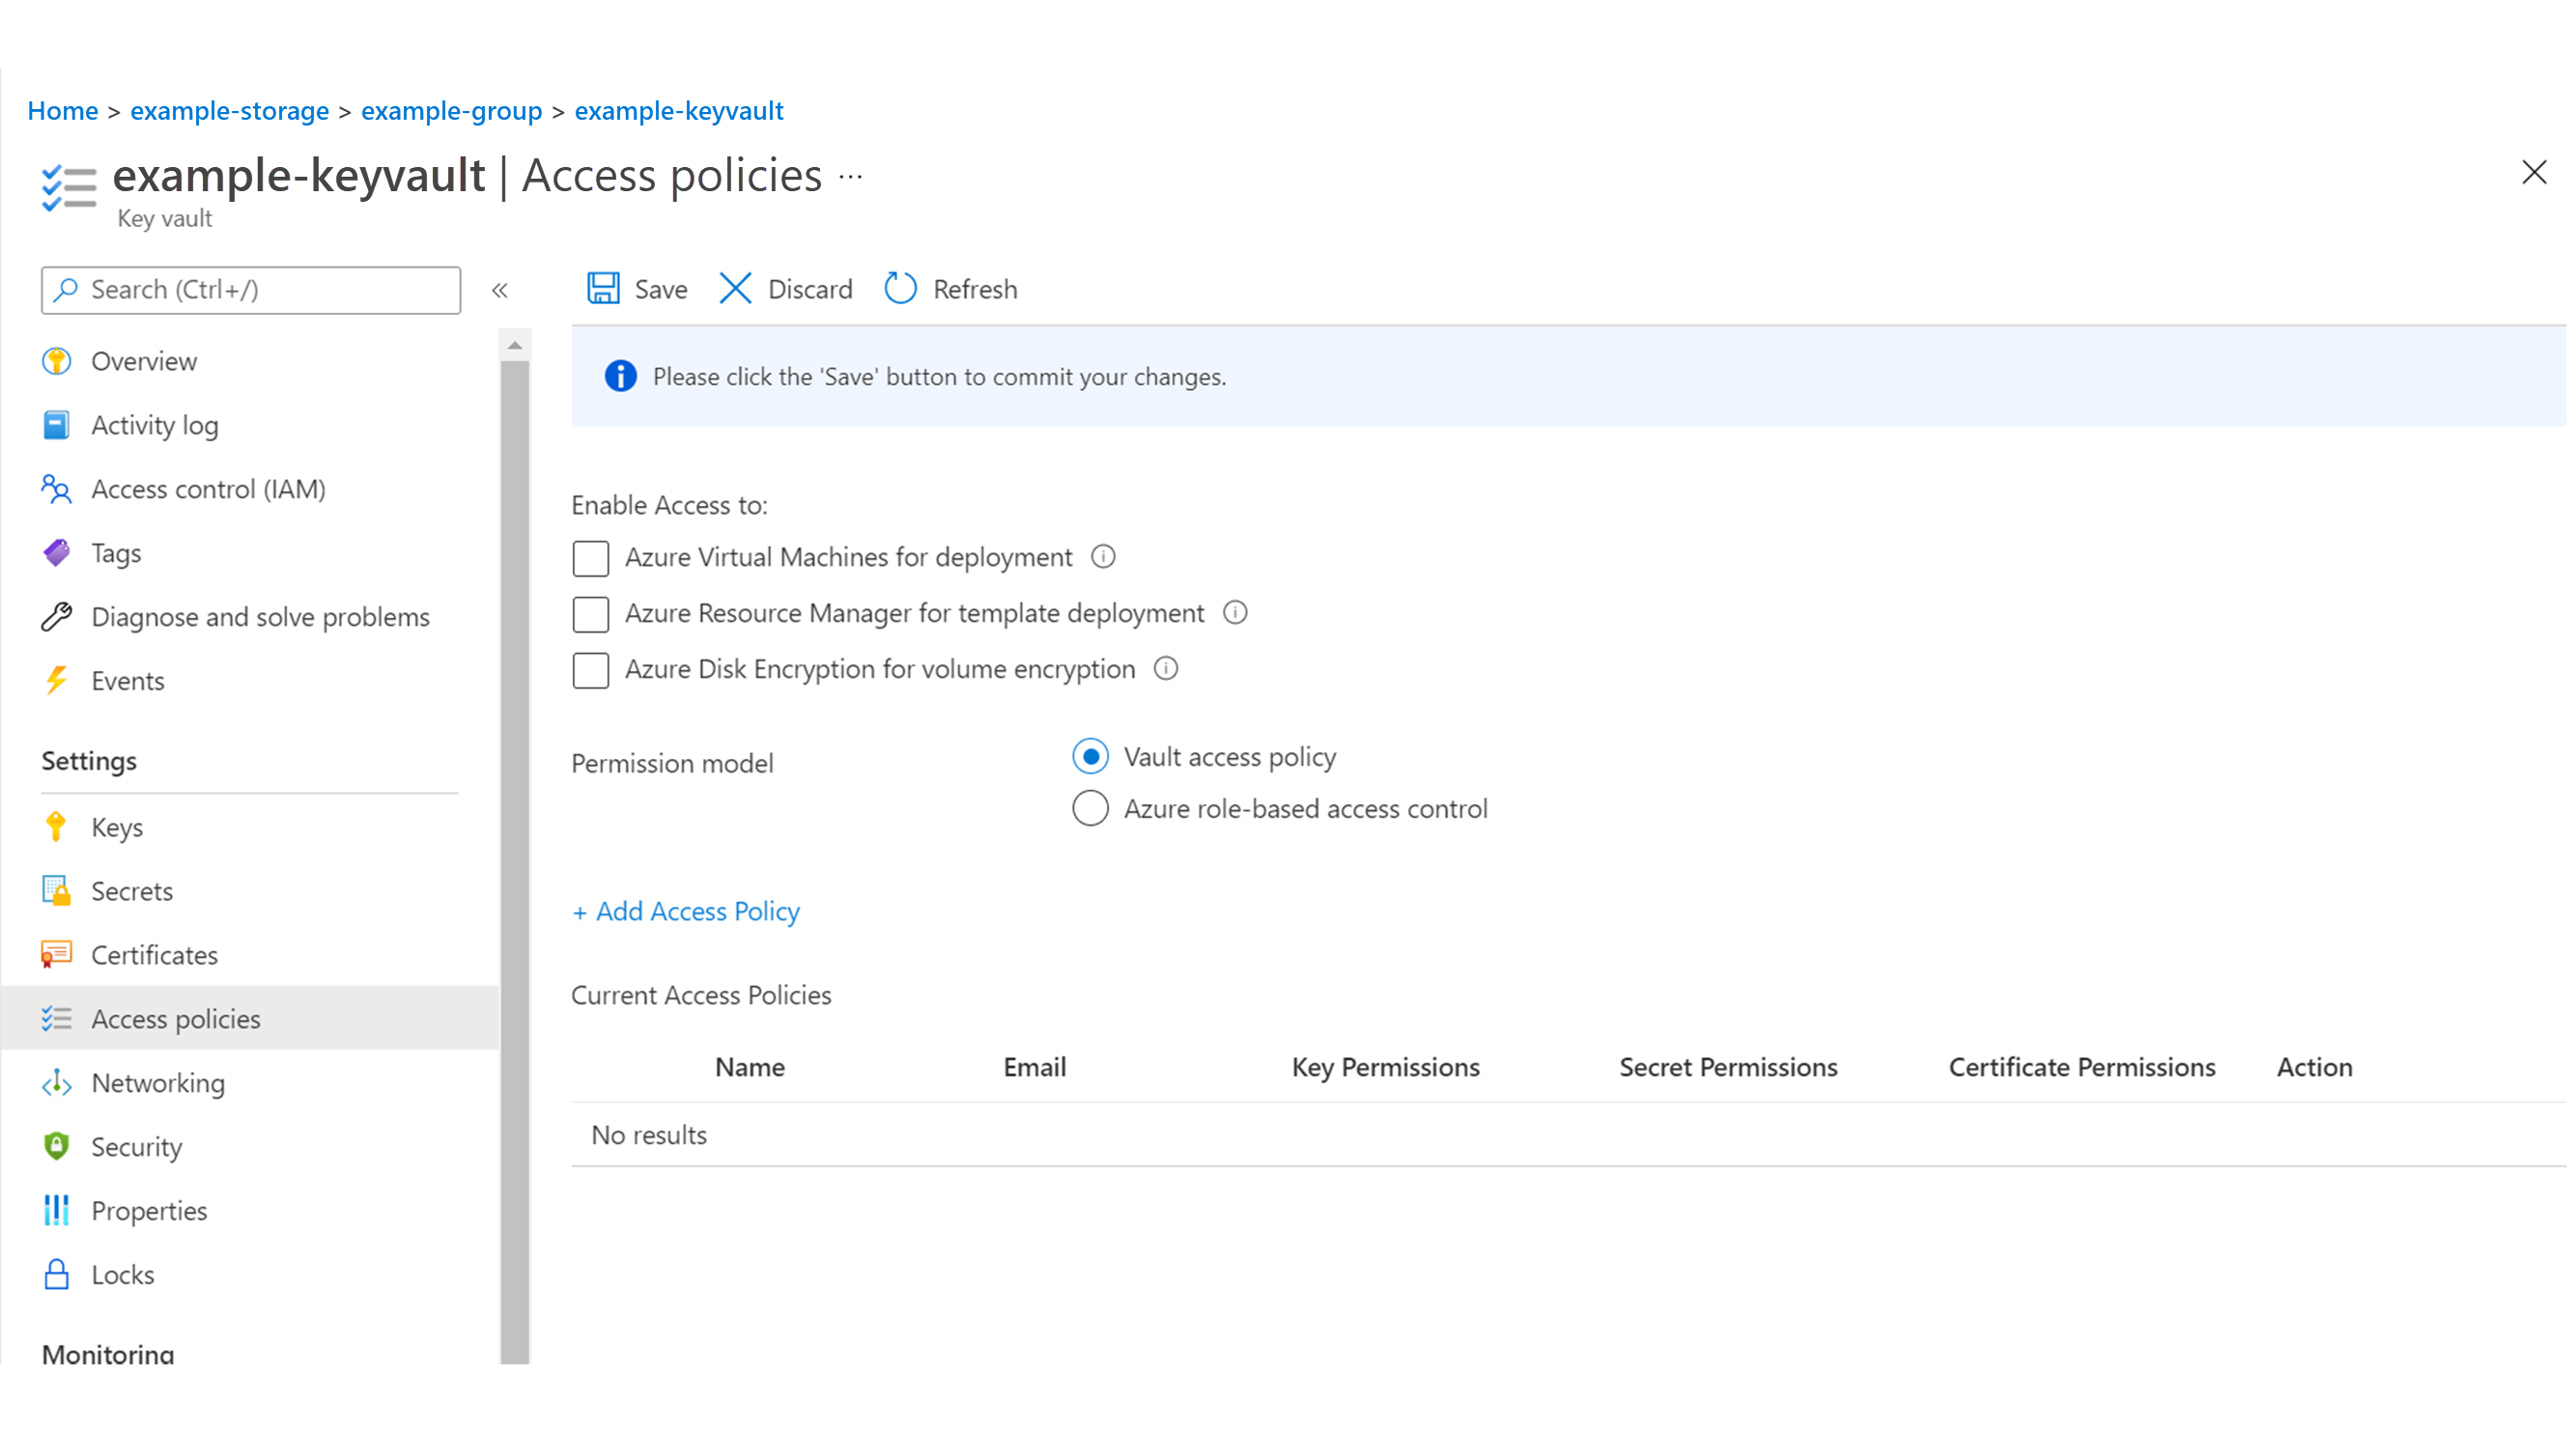Click the Refresh circular arrow icon
The height and width of the screenshot is (1432, 2576).
pos(900,288)
